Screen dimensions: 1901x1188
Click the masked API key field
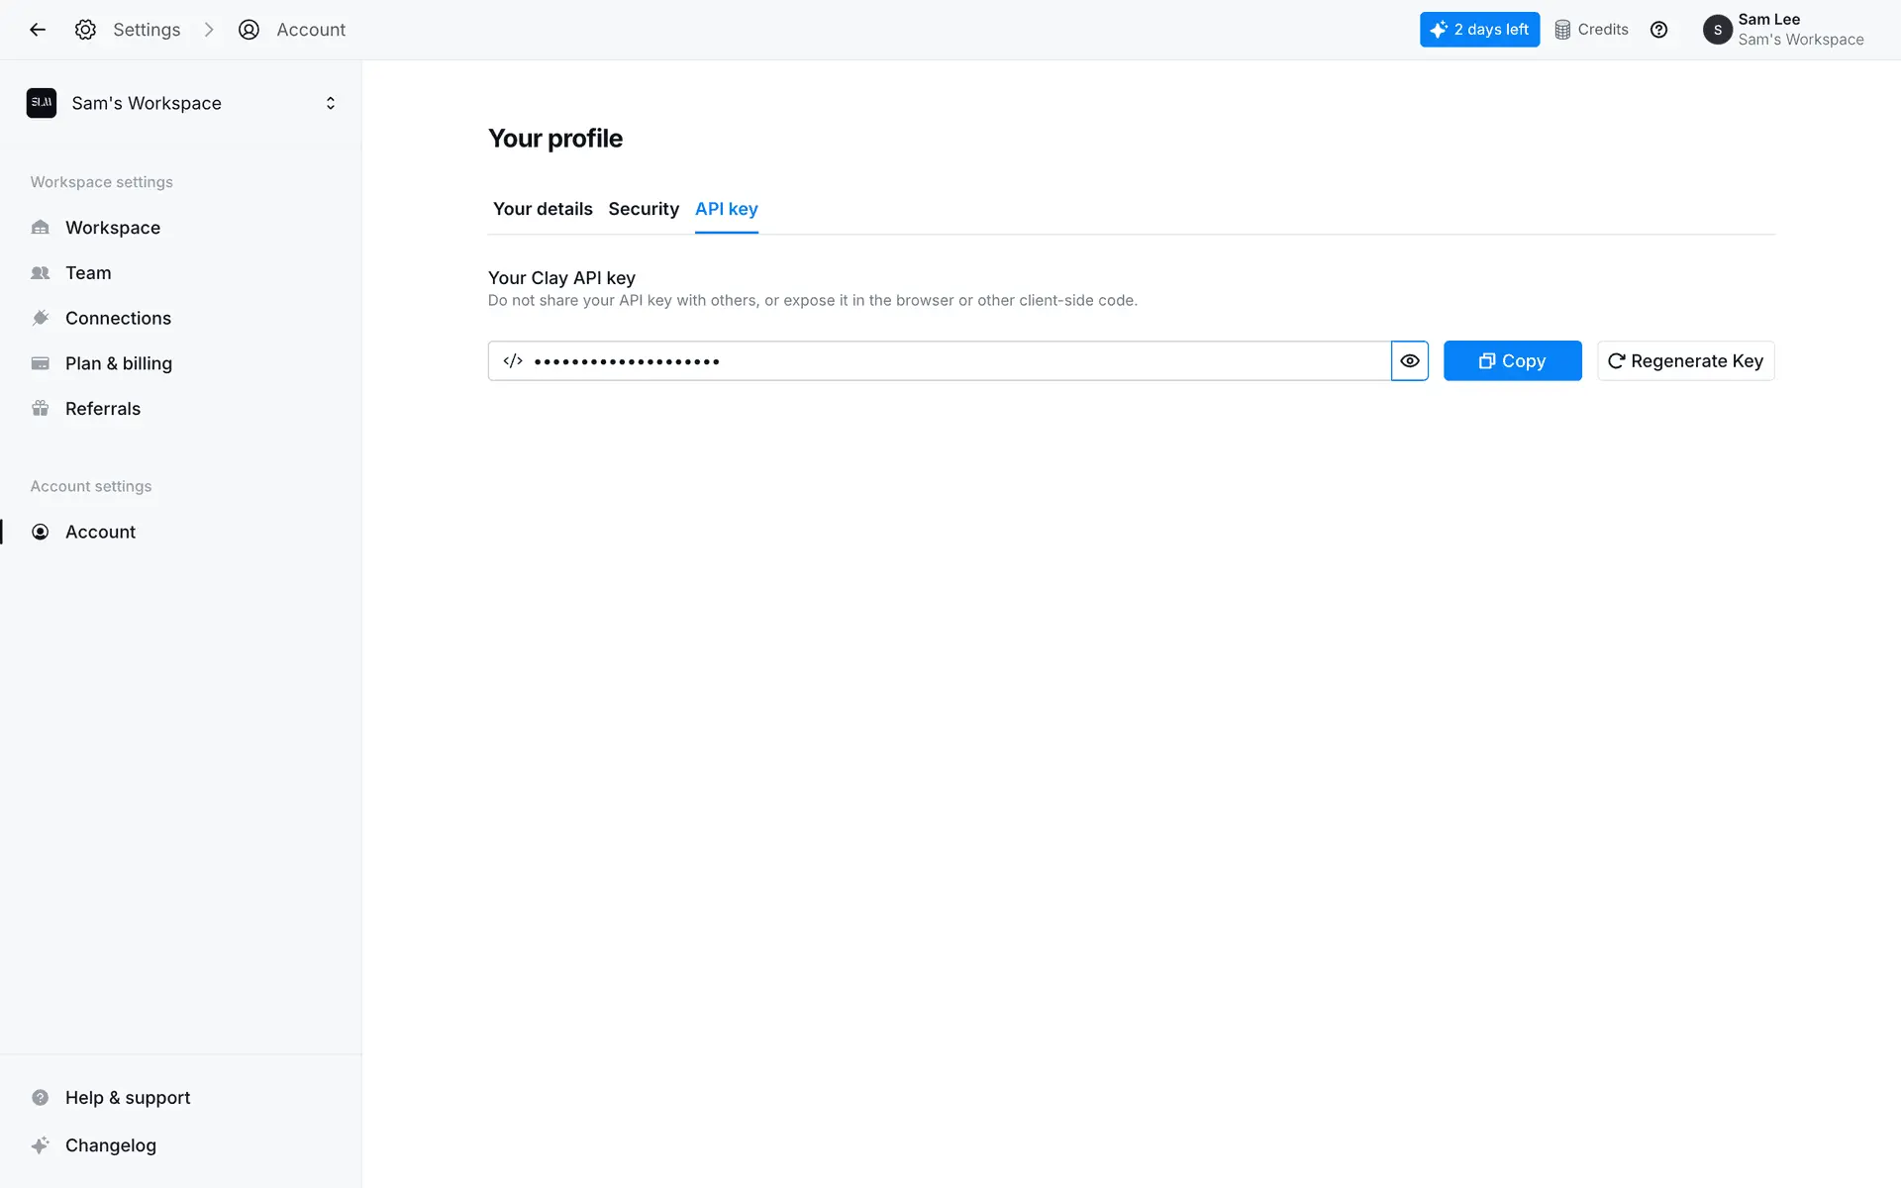coord(941,361)
